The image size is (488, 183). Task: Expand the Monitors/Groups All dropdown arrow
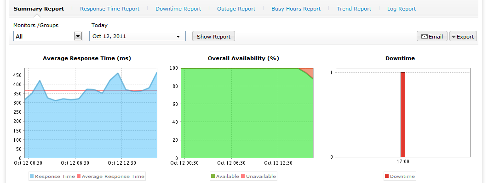78,36
